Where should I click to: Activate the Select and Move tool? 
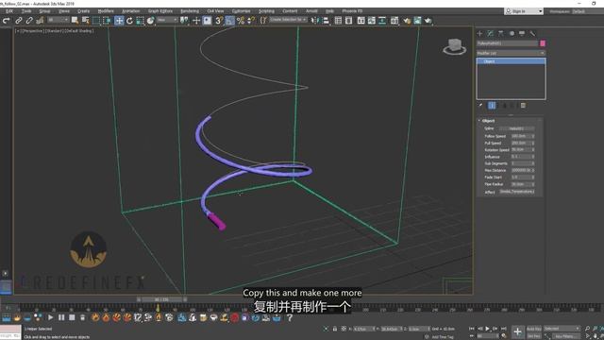(119, 21)
